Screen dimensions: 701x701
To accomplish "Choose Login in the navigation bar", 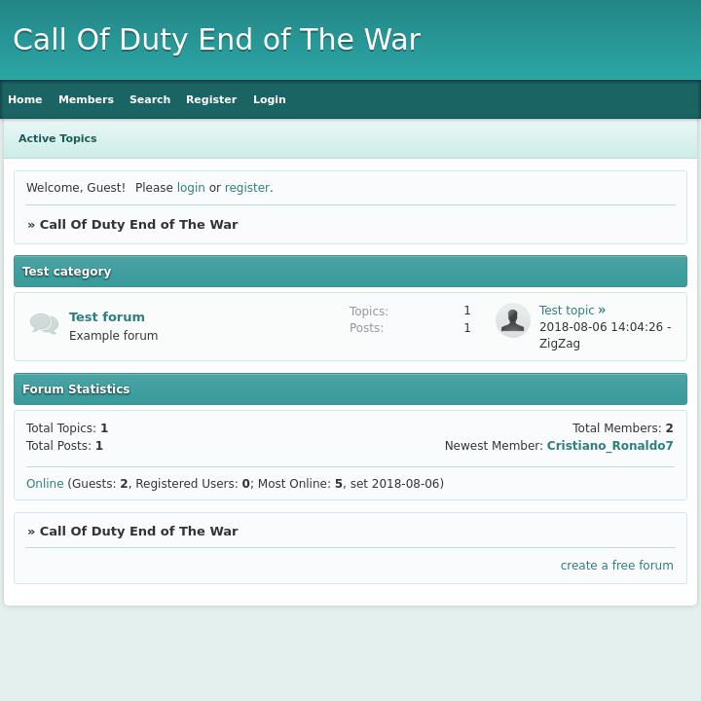I will click(270, 99).
